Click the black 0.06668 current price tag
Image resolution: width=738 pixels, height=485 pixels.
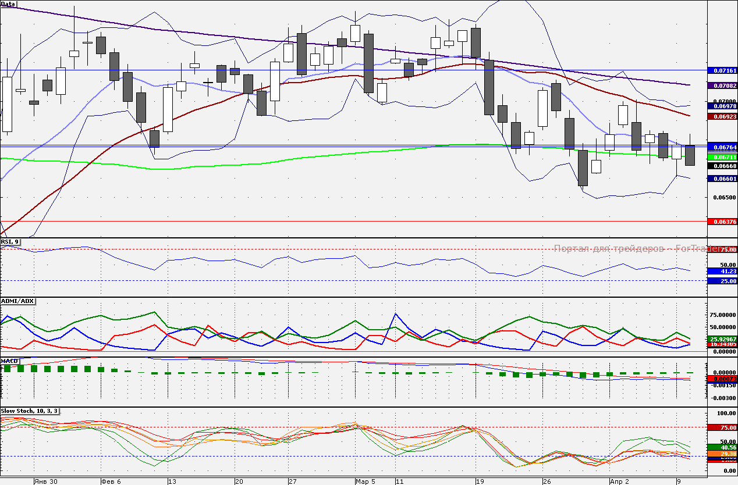[722, 166]
